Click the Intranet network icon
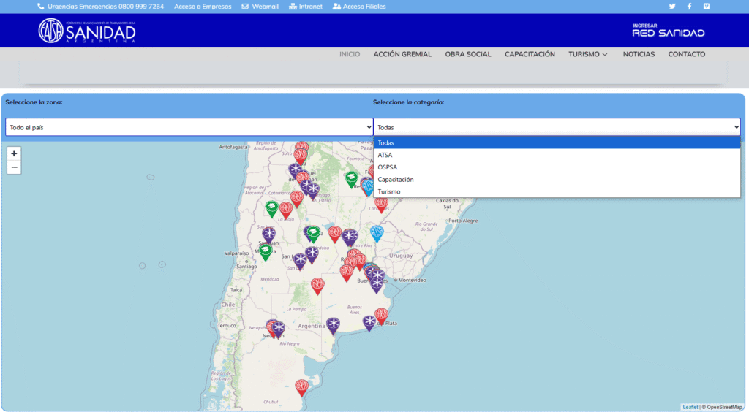 coord(293,6)
